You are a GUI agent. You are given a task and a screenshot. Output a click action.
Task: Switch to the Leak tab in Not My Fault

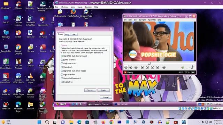74,34
